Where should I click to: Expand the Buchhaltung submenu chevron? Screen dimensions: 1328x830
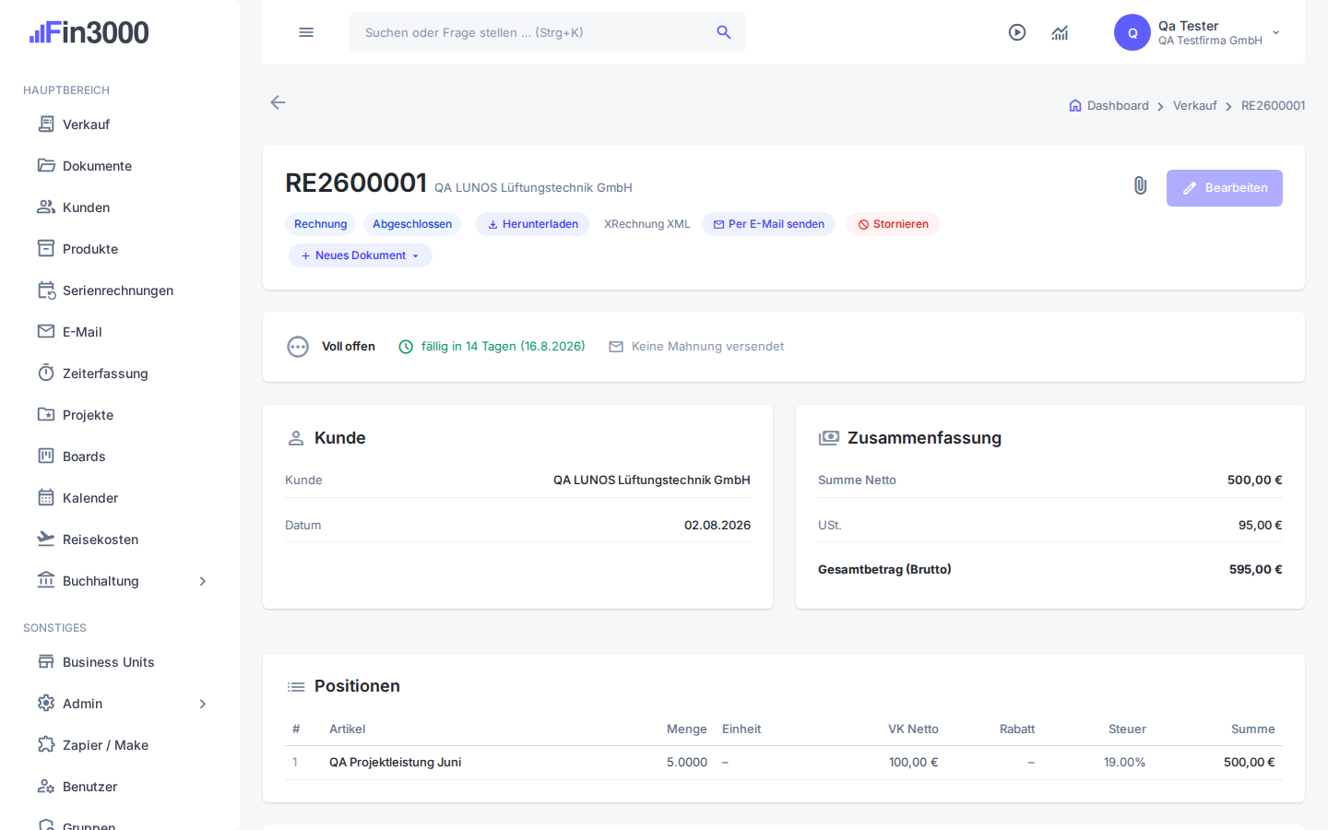(x=203, y=581)
